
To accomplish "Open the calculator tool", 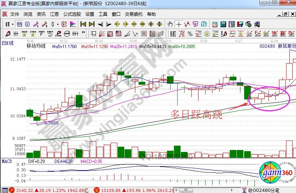I will [223, 24].
